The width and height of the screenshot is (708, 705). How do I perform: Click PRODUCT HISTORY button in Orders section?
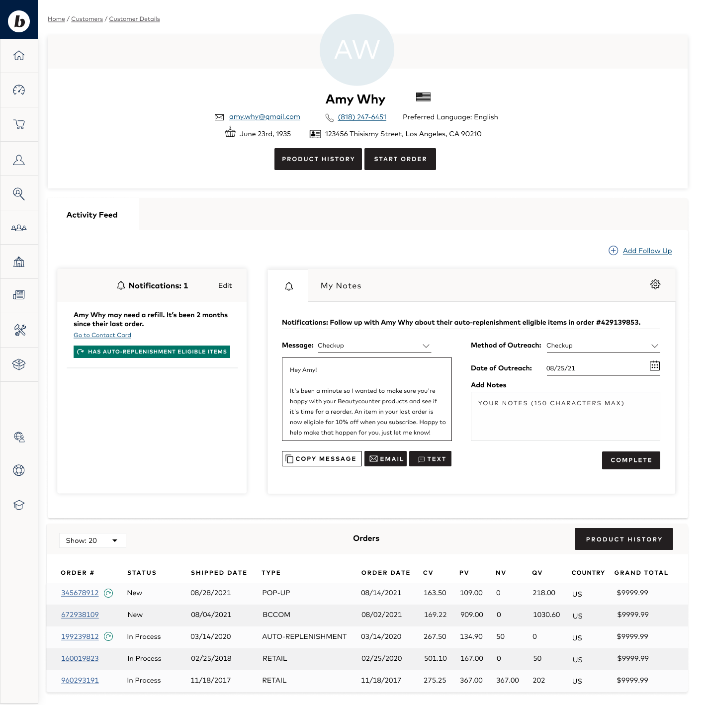point(624,539)
